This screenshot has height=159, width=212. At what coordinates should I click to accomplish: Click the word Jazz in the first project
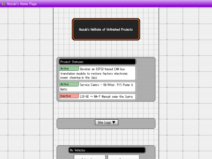[x=94, y=78]
